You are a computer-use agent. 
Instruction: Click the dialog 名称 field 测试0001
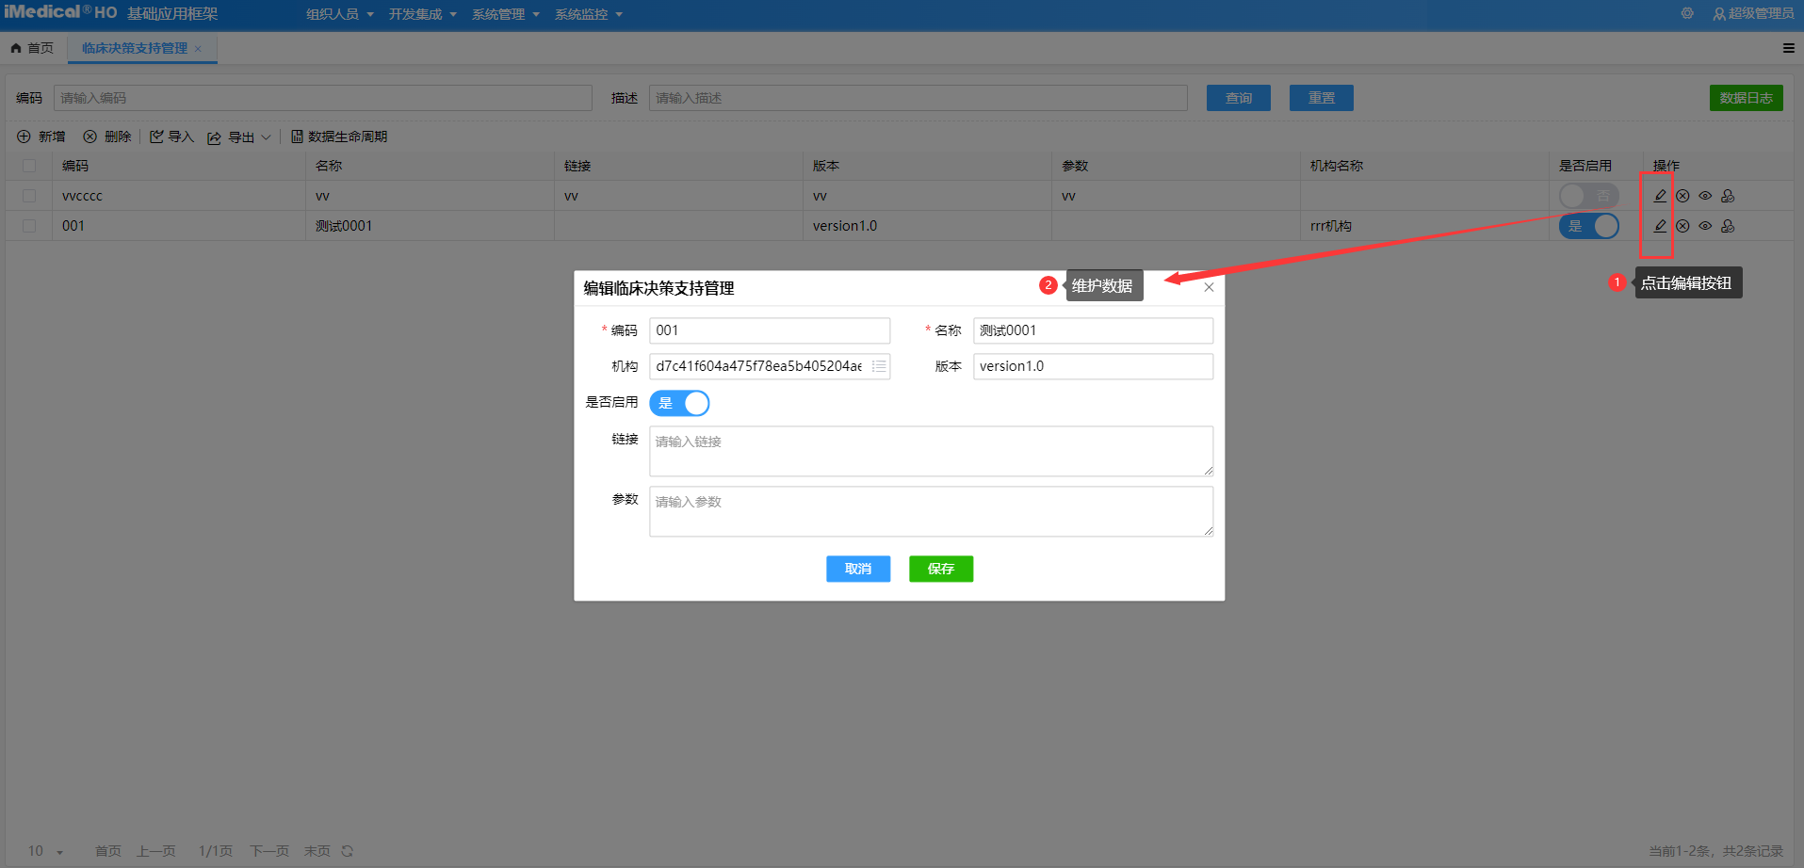1093,330
